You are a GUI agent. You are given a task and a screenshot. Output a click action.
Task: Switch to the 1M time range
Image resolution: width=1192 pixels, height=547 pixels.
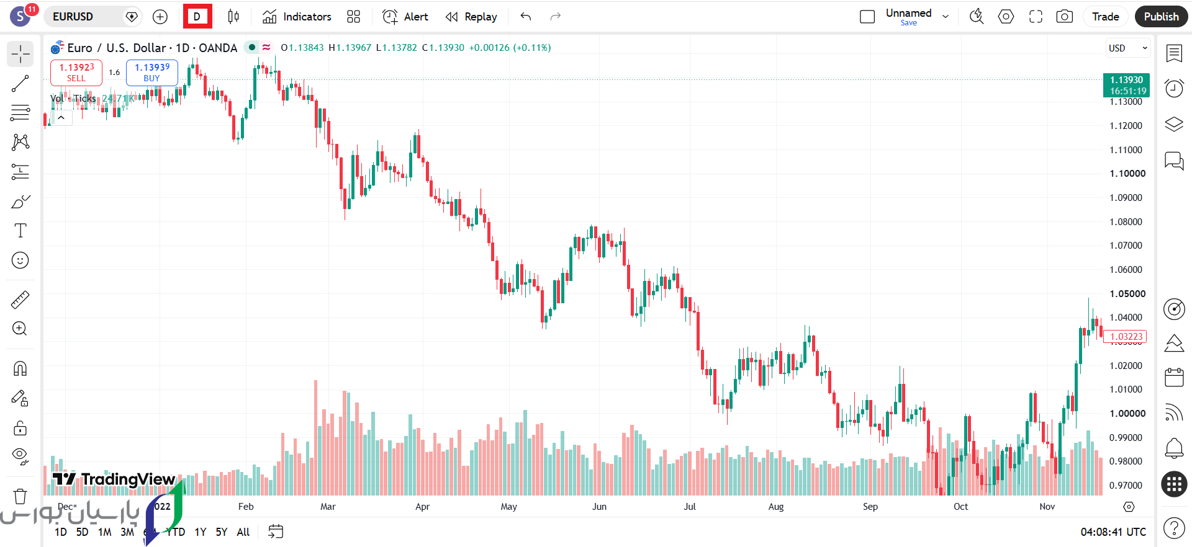[105, 532]
